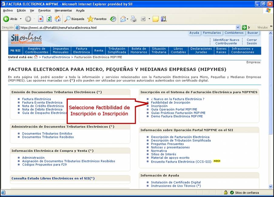Click the page icon in address bar
The image size is (274, 197).
point(17,27)
